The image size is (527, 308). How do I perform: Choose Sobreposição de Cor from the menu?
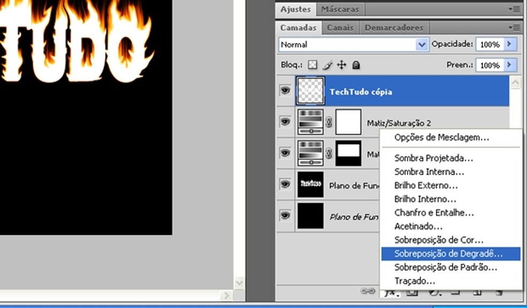coord(451,240)
